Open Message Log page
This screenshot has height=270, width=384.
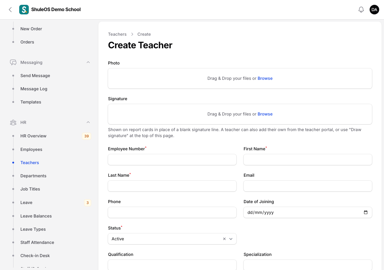[34, 89]
